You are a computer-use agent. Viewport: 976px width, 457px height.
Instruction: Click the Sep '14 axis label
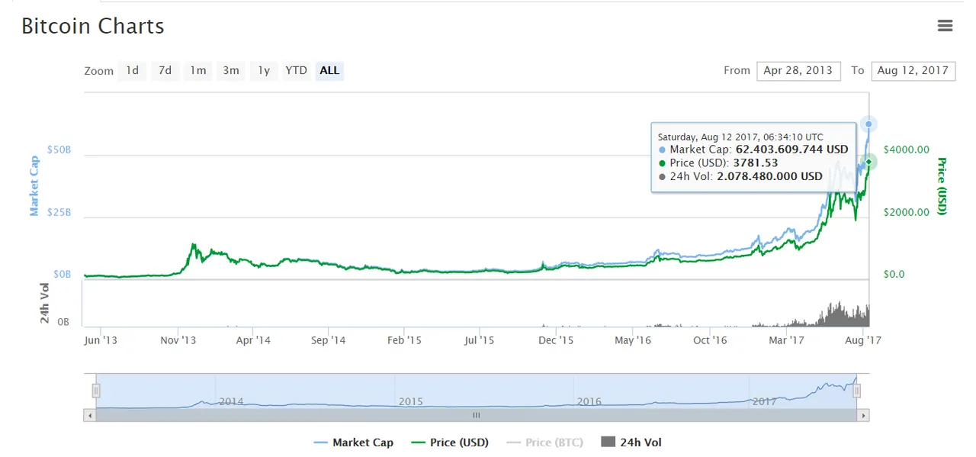tap(329, 340)
